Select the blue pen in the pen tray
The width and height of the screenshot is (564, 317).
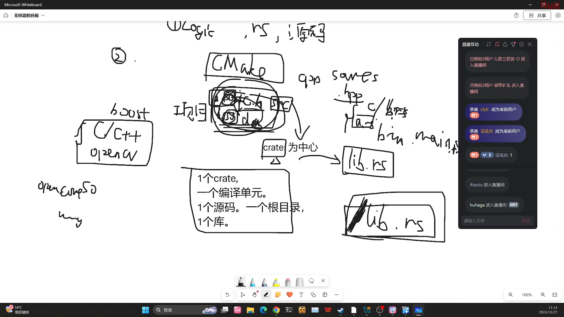point(253,282)
